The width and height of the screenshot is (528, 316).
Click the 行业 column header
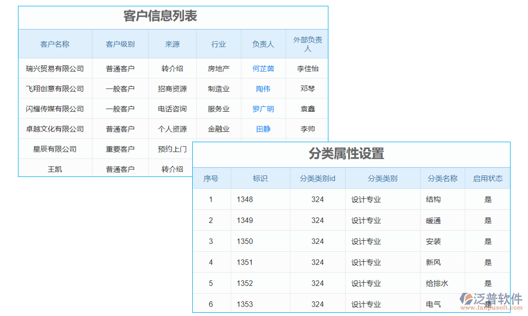219,44
